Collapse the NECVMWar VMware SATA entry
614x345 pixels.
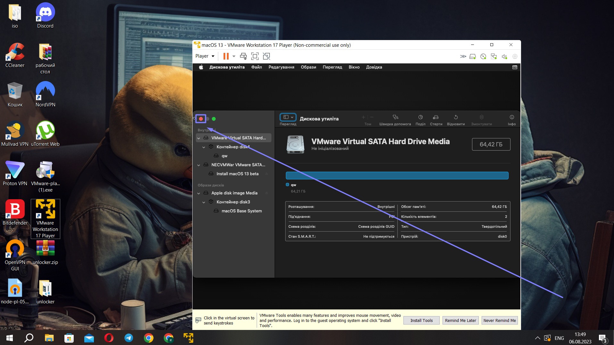tap(199, 165)
